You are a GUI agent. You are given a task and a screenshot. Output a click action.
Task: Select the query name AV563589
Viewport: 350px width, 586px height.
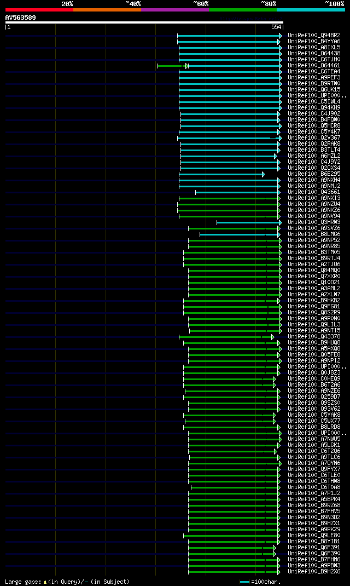[21, 18]
